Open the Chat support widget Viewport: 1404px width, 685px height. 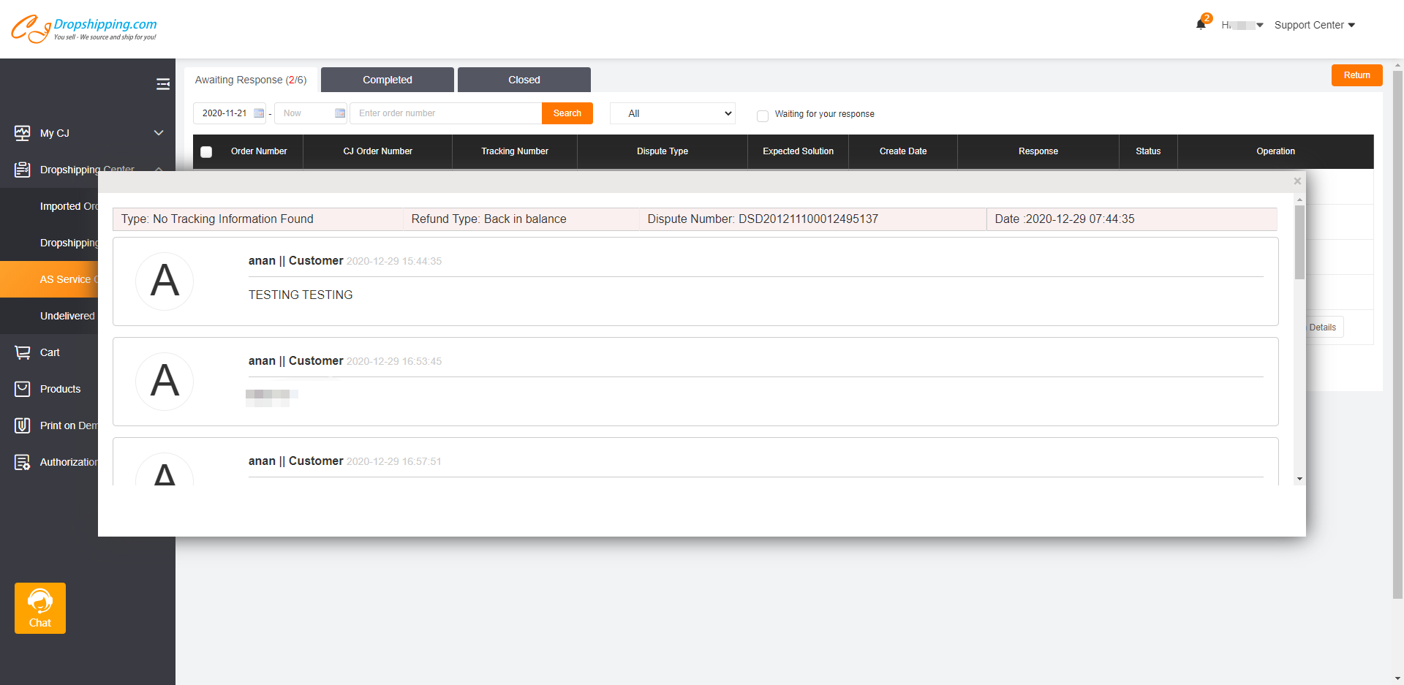pos(40,608)
